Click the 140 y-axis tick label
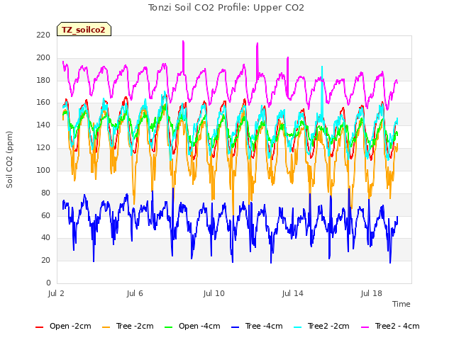Screen dimensions: 454x340 tap(43, 125)
